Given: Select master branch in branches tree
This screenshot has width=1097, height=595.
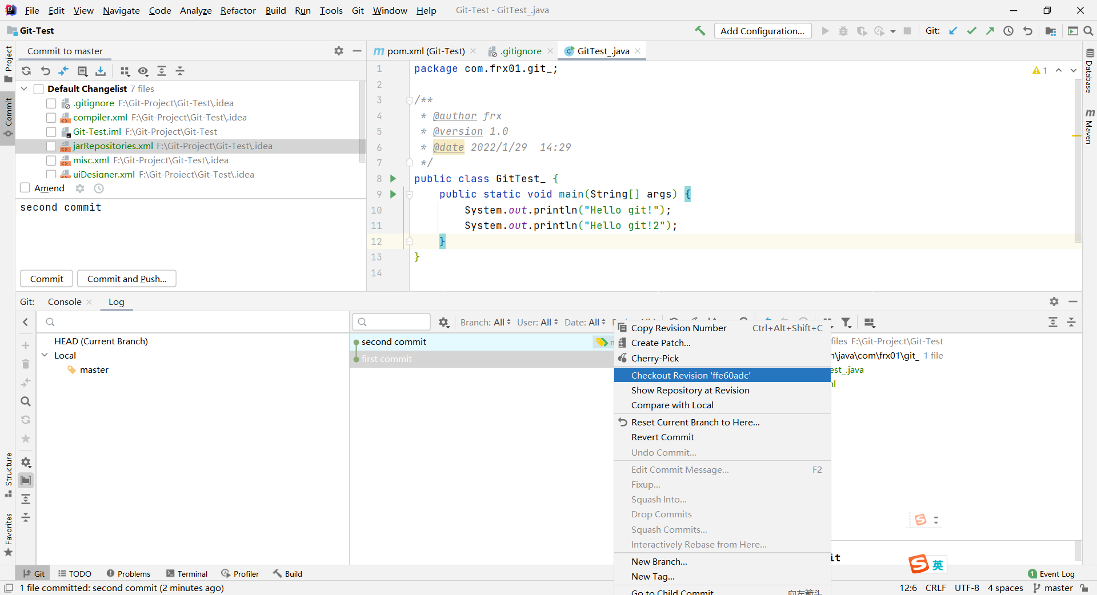Looking at the screenshot, I should [94, 370].
